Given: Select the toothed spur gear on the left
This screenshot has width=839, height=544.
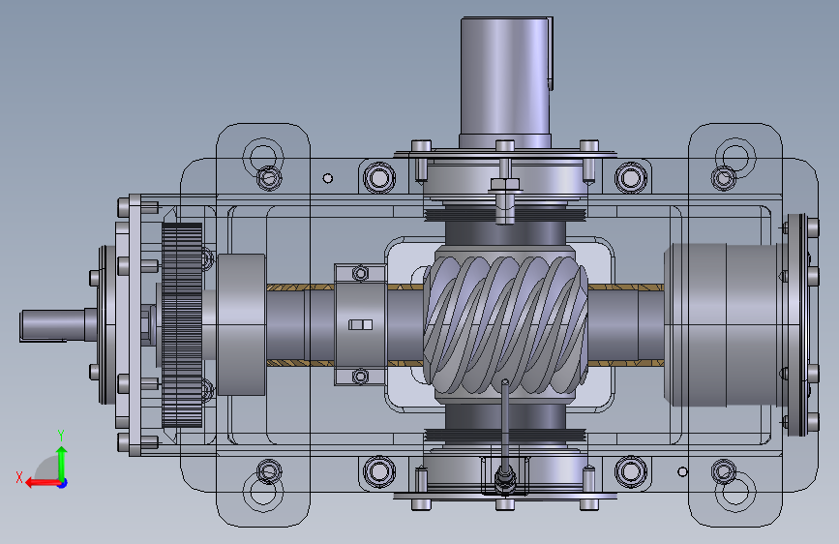Looking at the screenshot, I should point(182,325).
